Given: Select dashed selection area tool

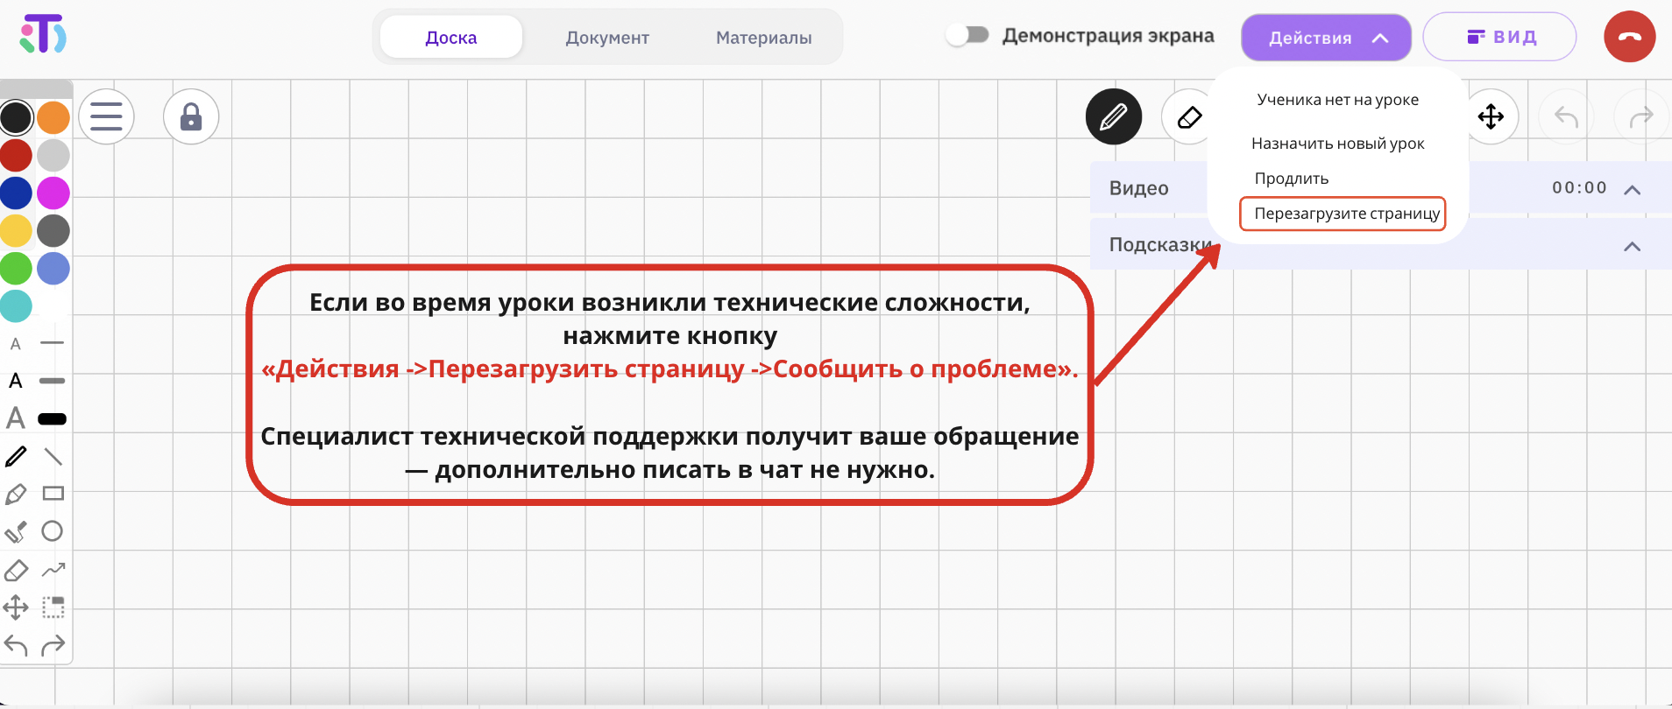Looking at the screenshot, I should pos(53,607).
